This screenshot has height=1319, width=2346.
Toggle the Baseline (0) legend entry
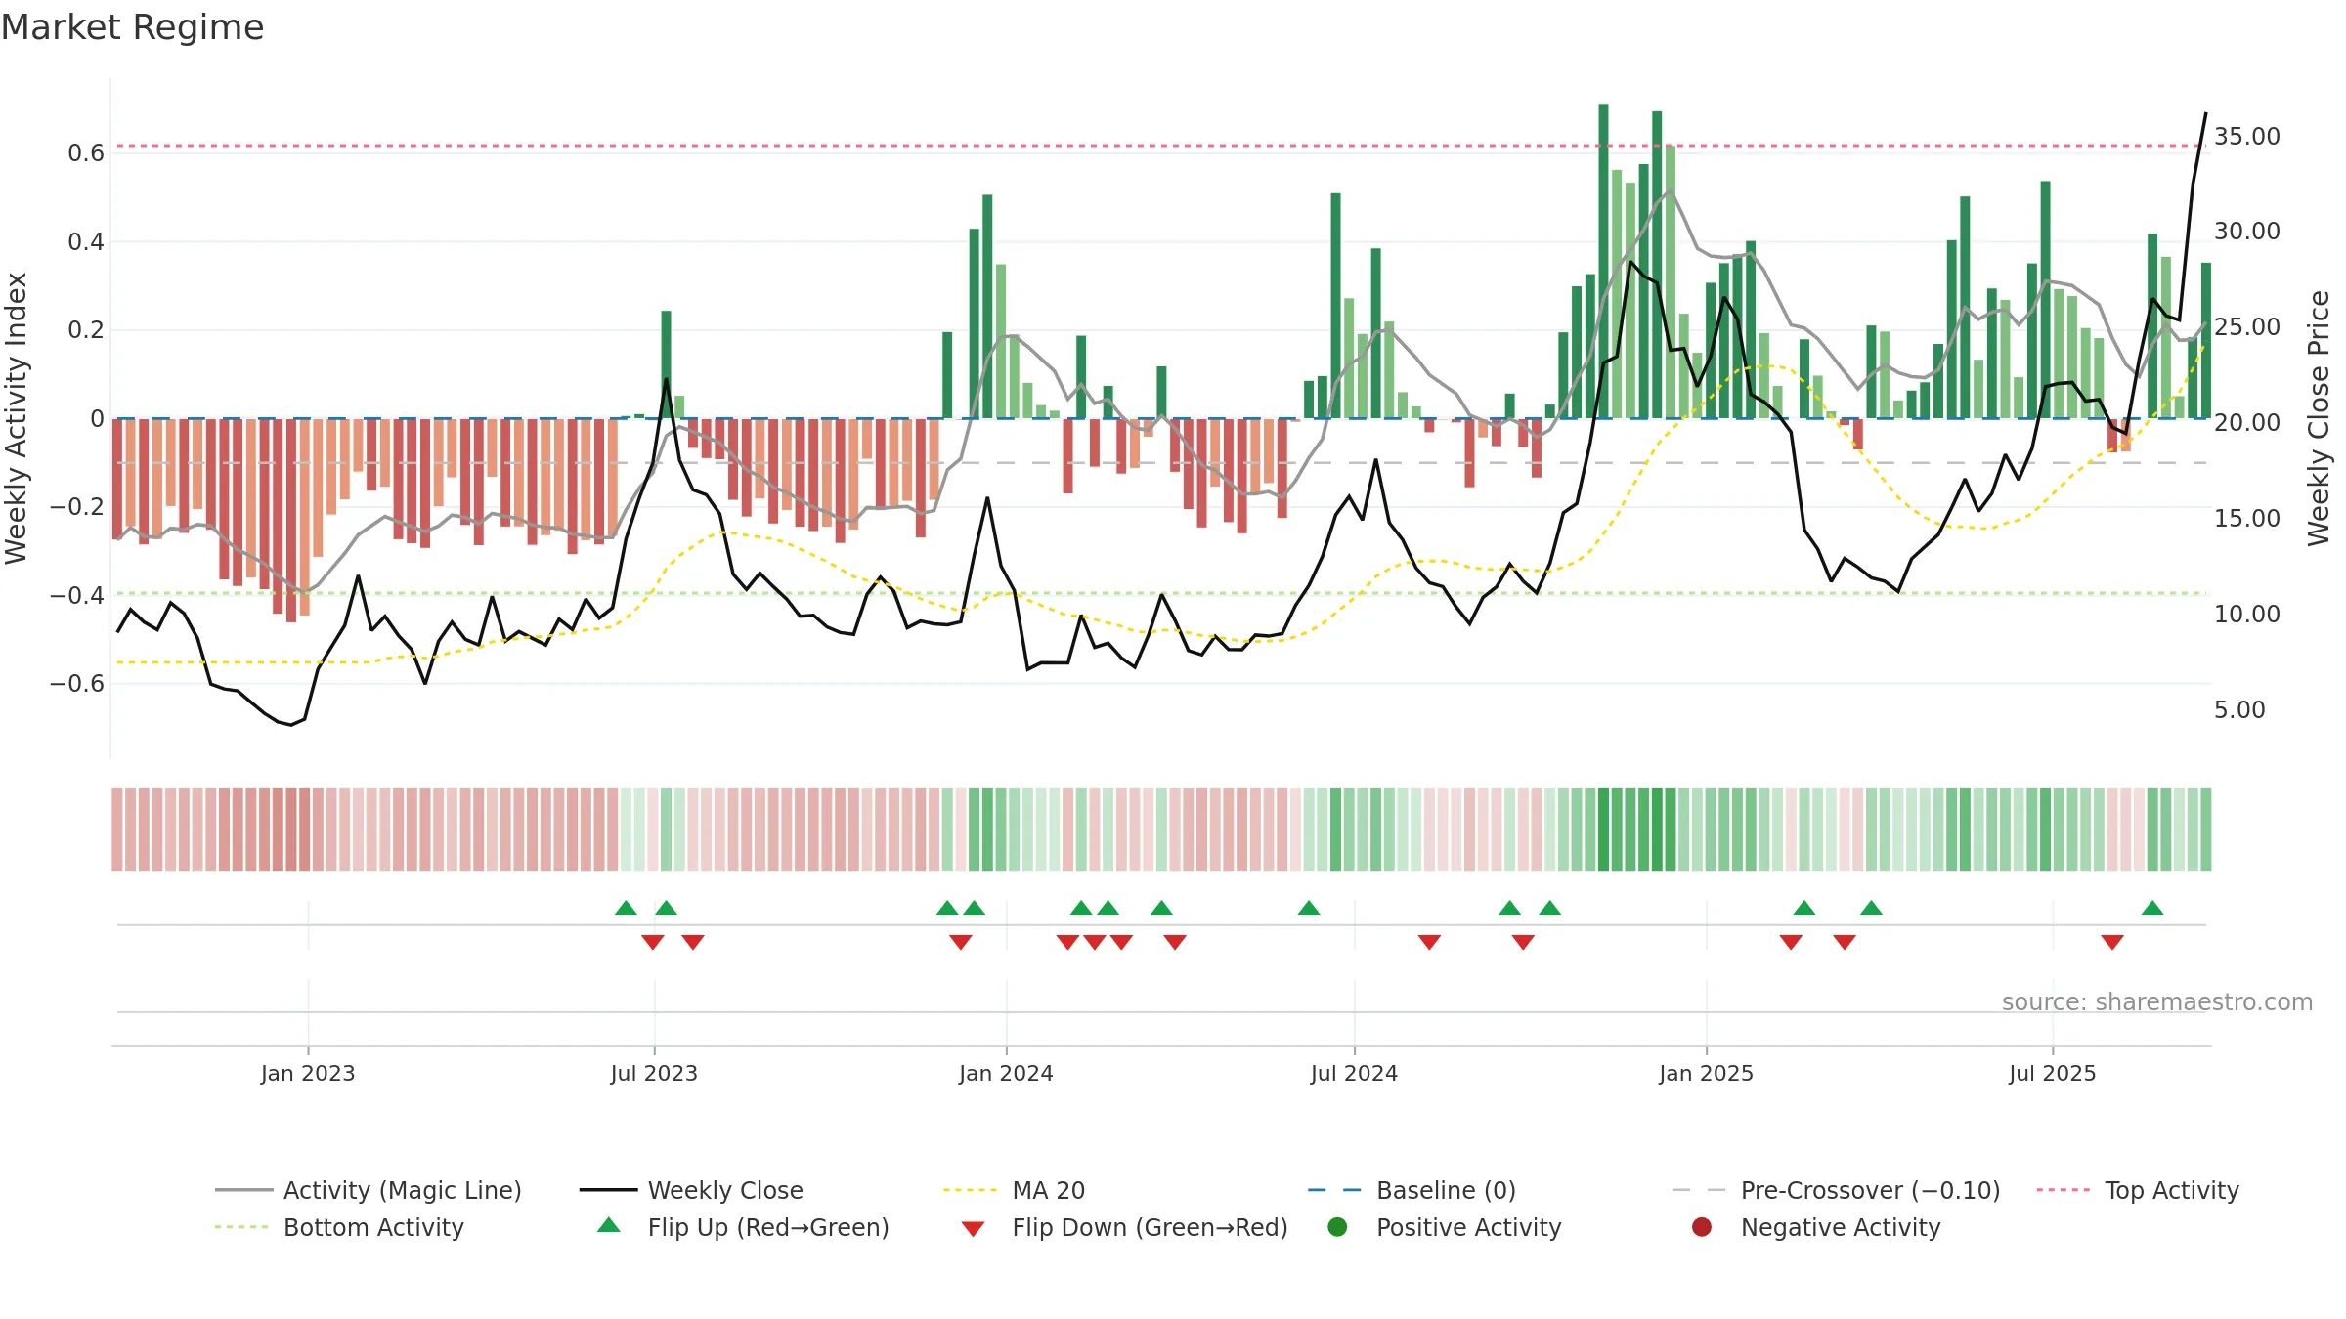(x=1412, y=1190)
